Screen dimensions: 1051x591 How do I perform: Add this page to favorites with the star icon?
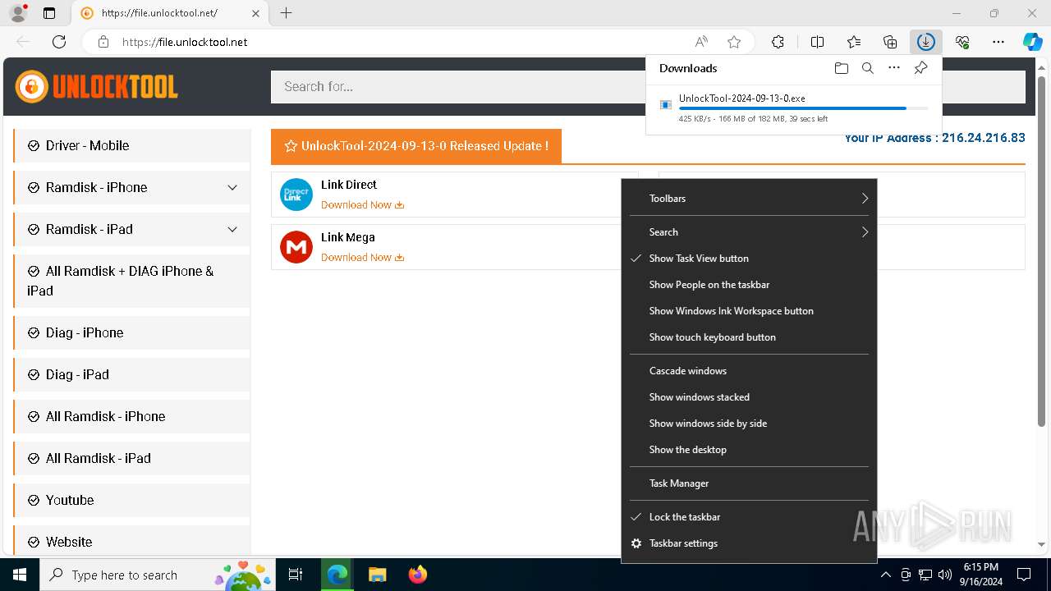tap(734, 42)
